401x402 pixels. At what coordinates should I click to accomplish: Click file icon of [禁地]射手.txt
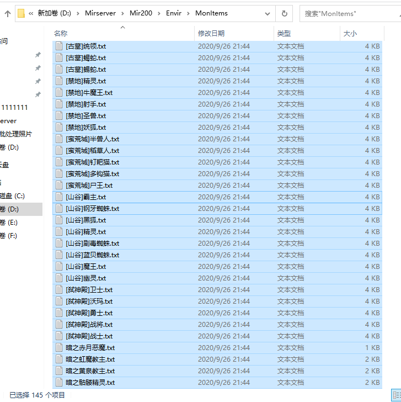click(x=59, y=104)
